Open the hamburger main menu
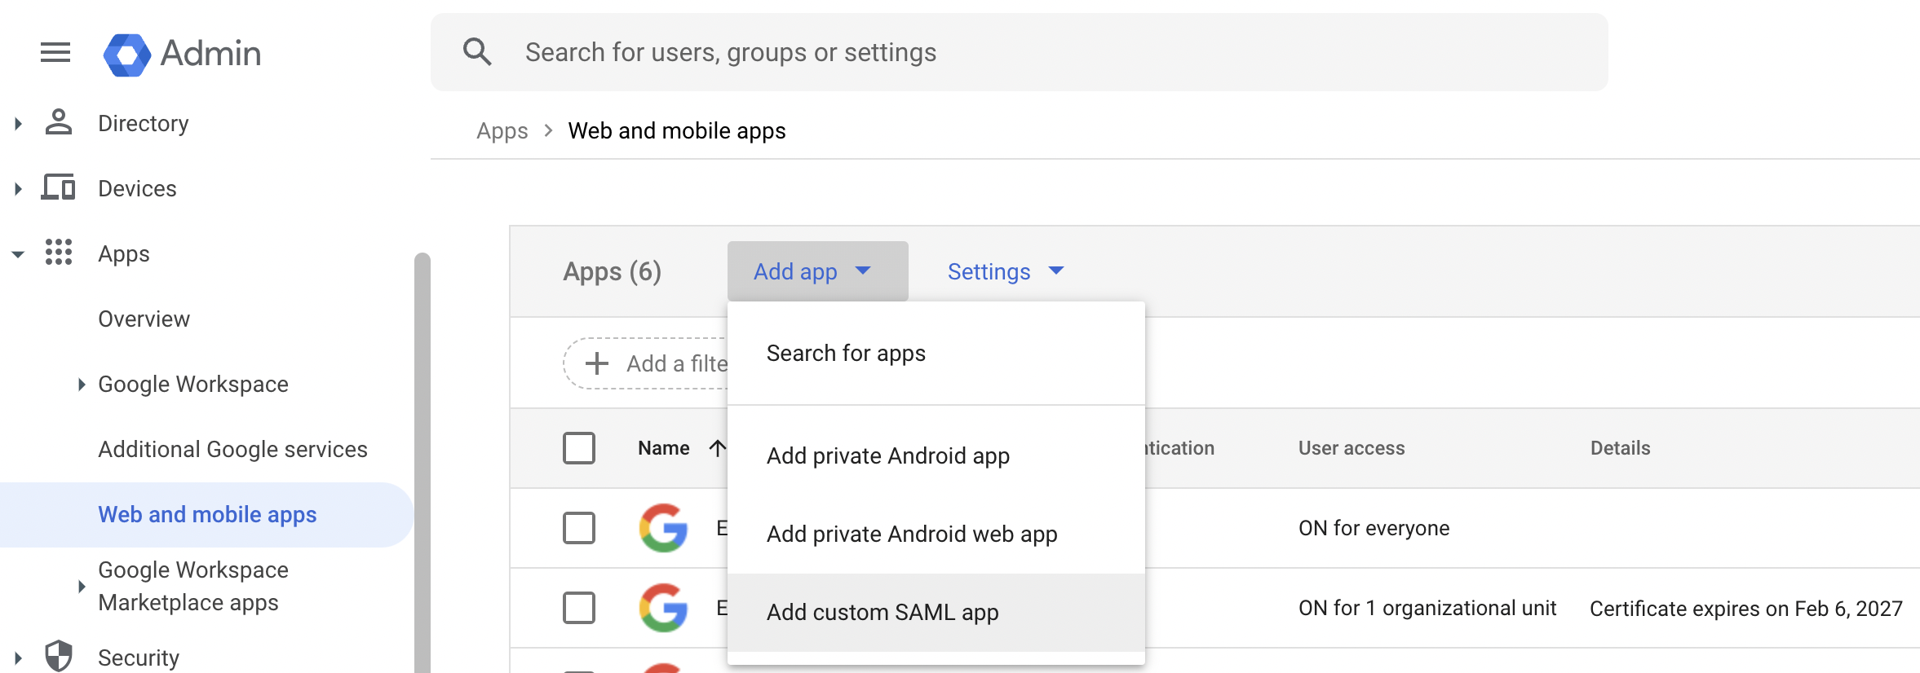1920x673 pixels. pyautogui.click(x=55, y=53)
